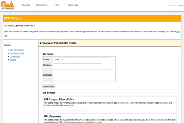Follow the "here" link about privacy policies
This screenshot has height=123, width=184.
(130, 103)
